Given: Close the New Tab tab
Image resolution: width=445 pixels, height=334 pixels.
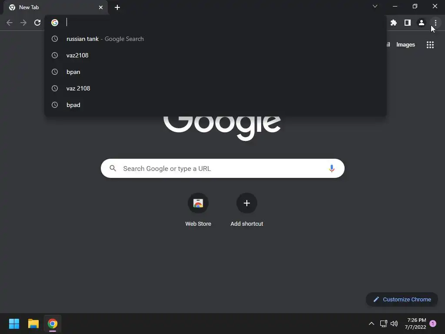Looking at the screenshot, I should [x=101, y=7].
